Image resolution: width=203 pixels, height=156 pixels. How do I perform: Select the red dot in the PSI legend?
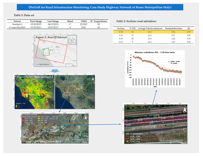(x=128, y=136)
